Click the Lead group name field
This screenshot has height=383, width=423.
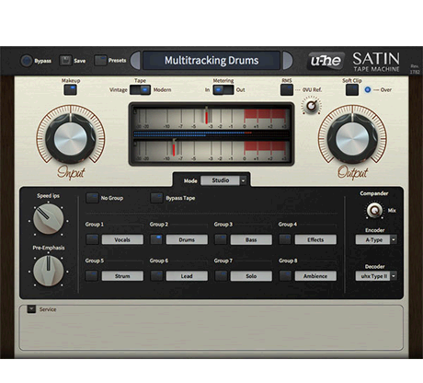coord(187,276)
